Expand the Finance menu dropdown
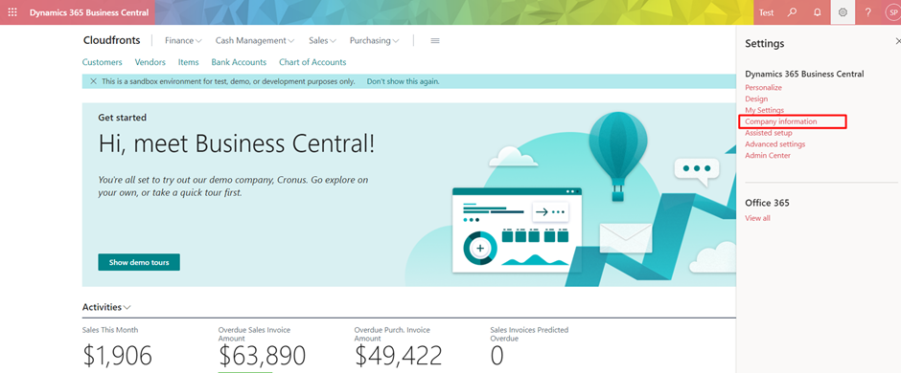Image resolution: width=901 pixels, height=373 pixels. (x=183, y=41)
